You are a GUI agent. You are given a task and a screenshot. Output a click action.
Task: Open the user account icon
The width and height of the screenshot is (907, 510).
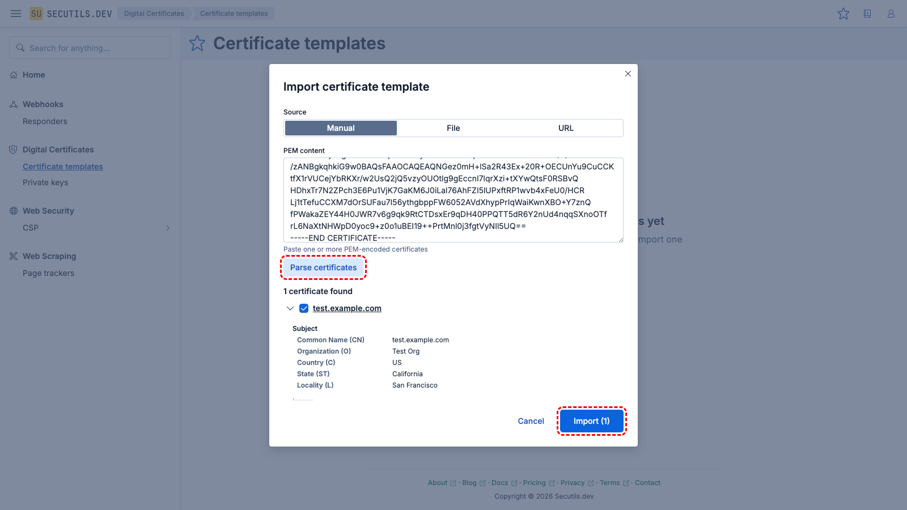[x=891, y=14]
